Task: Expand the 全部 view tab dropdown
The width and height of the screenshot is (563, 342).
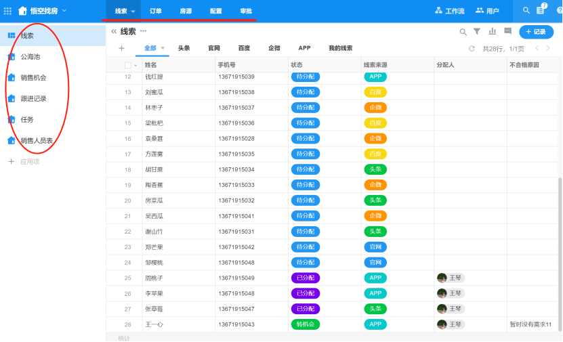Action: 163,49
